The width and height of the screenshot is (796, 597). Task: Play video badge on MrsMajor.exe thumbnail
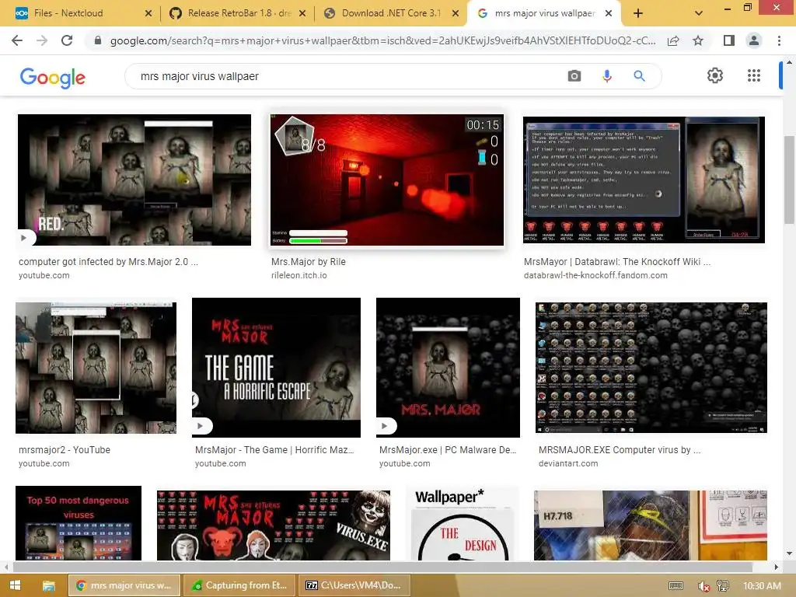385,426
